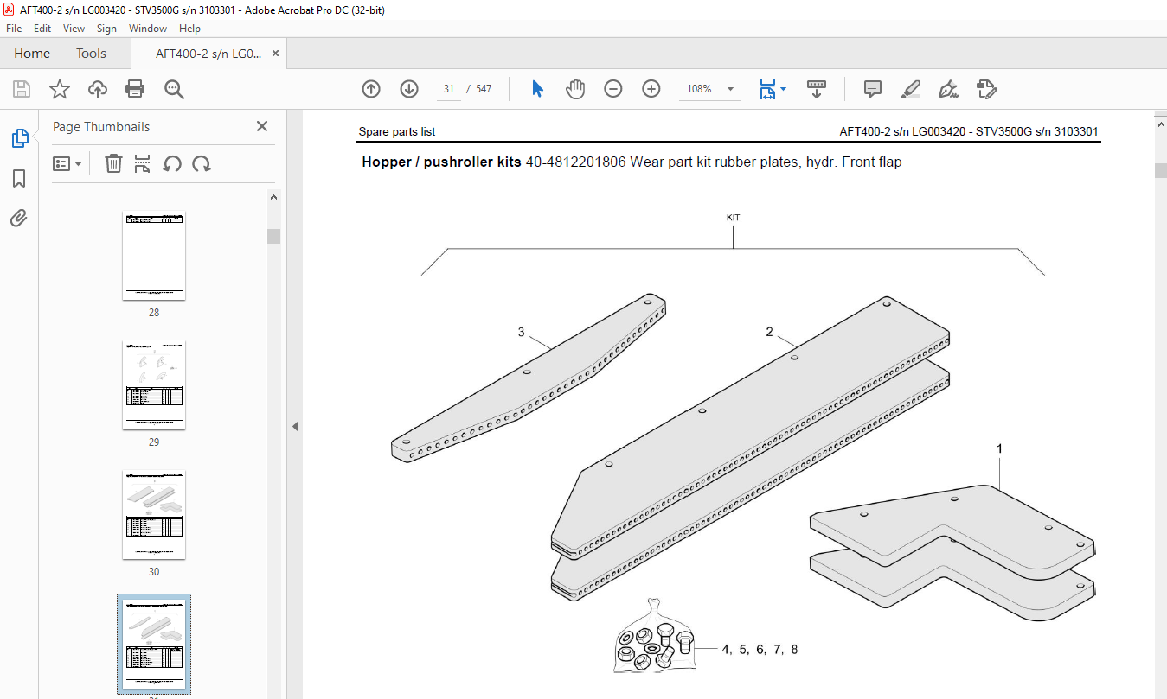Switch to the Tools tab

[91, 54]
